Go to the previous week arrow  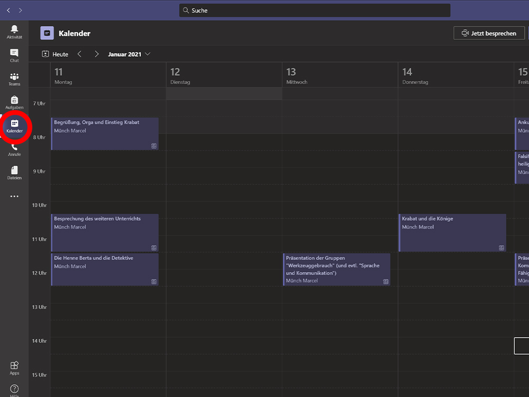click(x=79, y=54)
